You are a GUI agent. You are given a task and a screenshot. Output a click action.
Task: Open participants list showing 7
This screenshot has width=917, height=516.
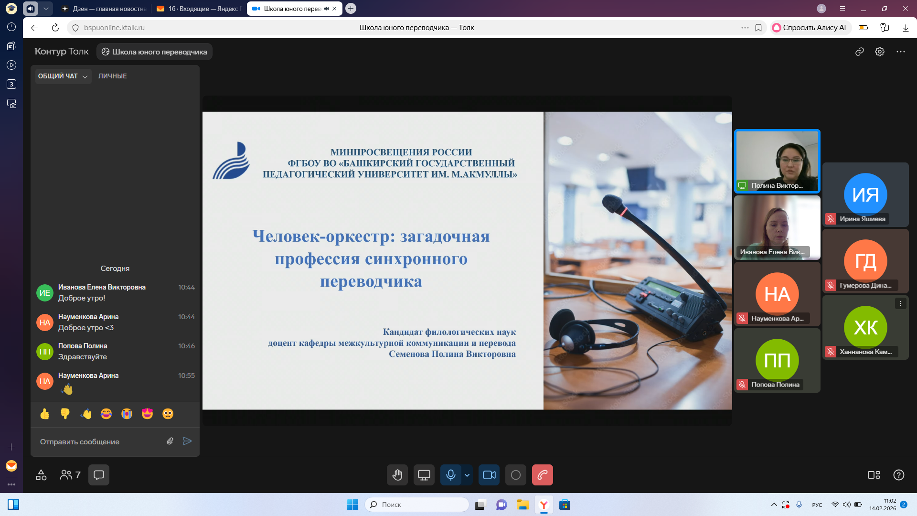[x=70, y=475]
